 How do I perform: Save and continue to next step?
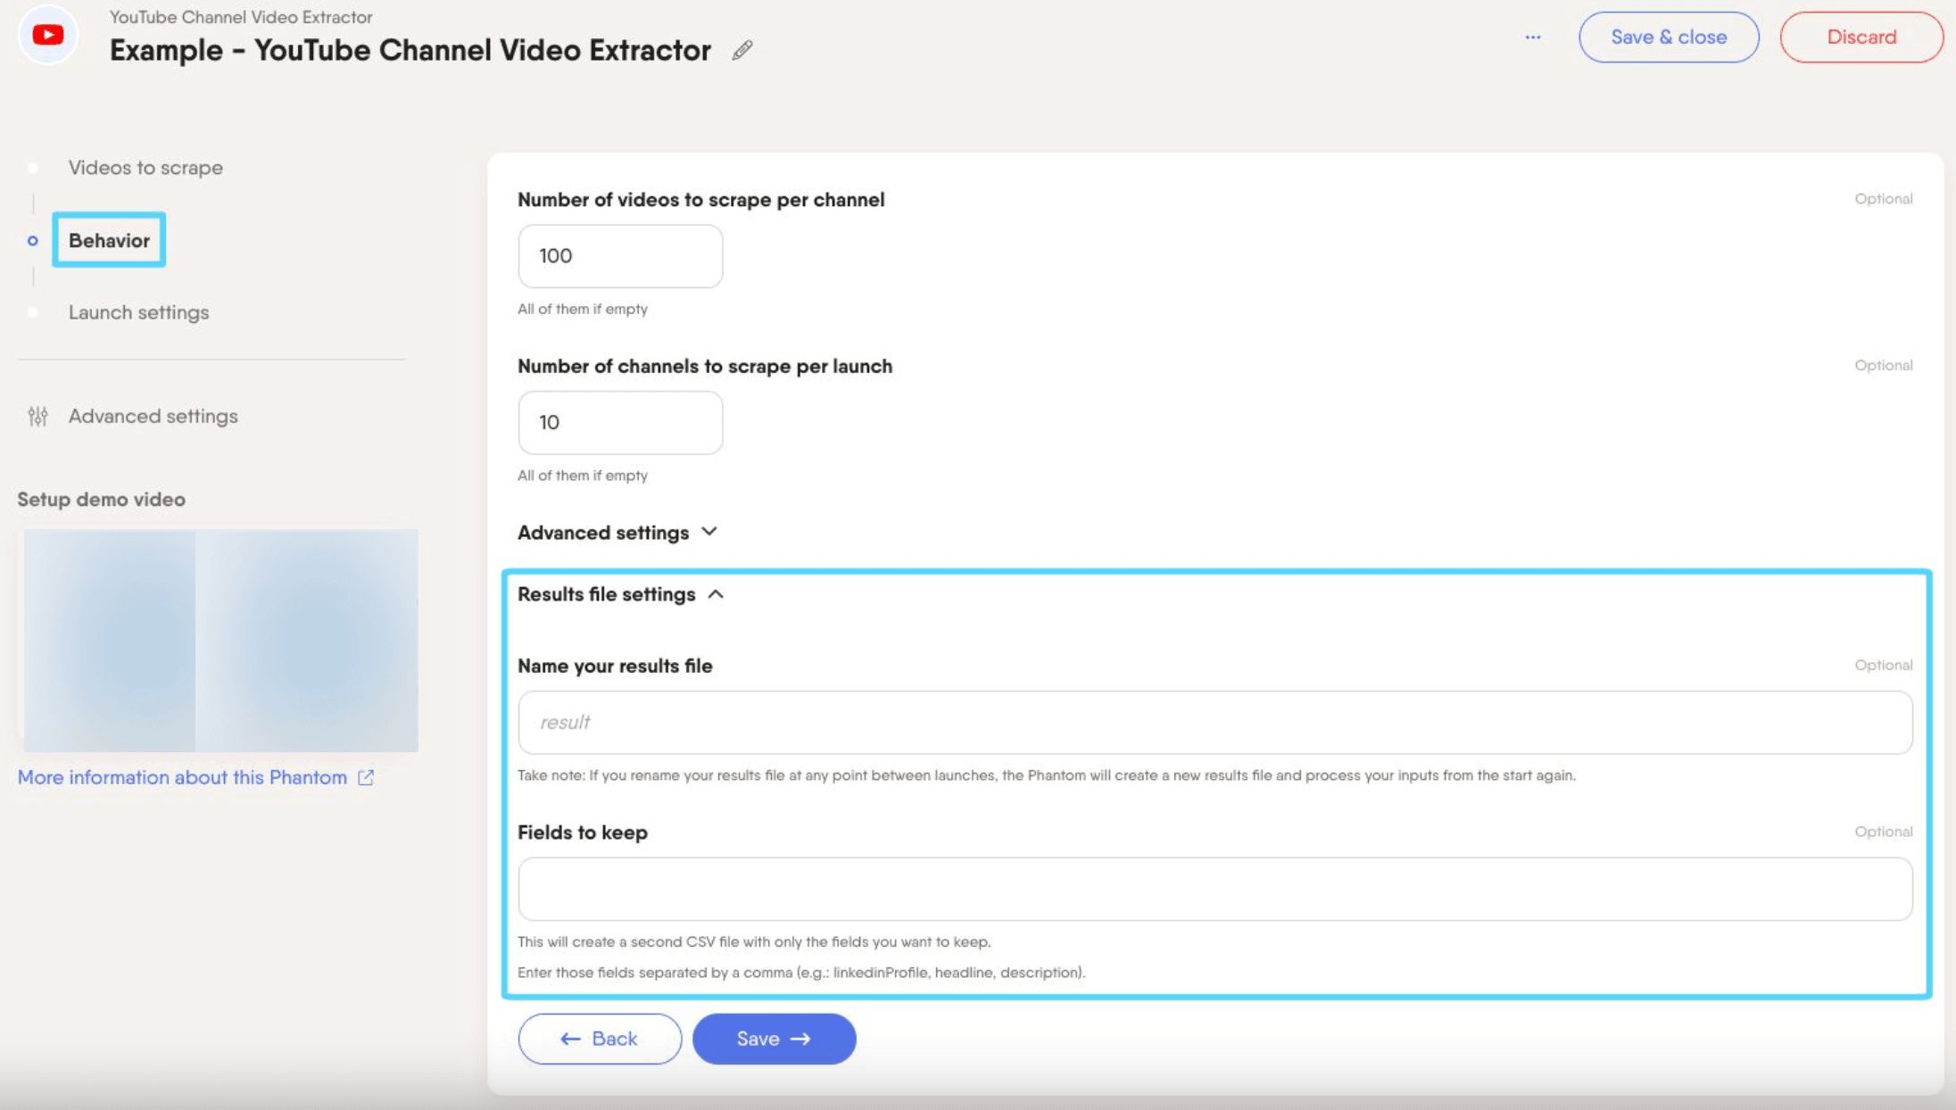[774, 1039]
